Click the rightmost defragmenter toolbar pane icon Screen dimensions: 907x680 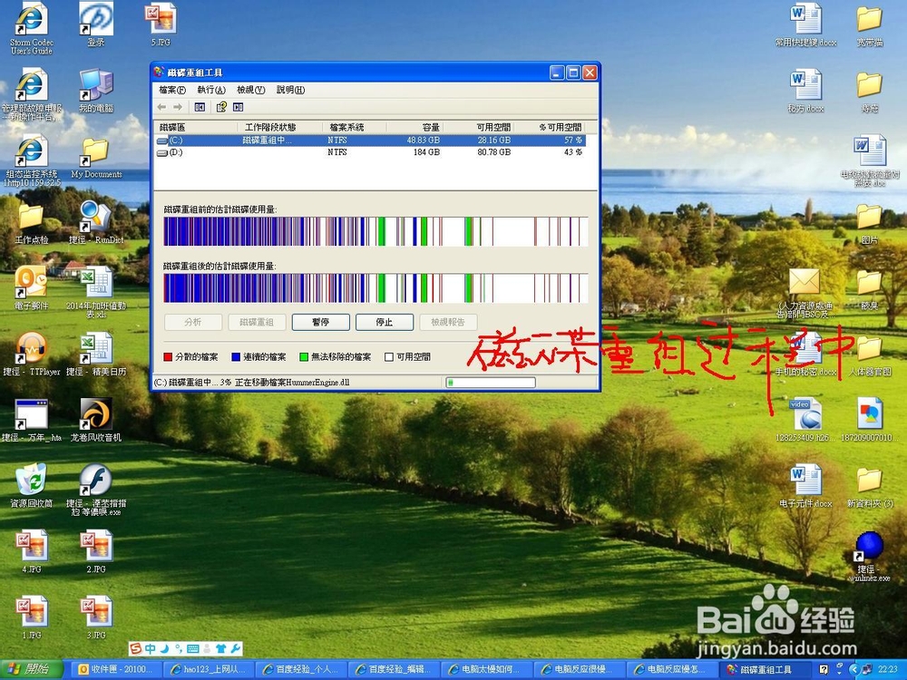(238, 108)
